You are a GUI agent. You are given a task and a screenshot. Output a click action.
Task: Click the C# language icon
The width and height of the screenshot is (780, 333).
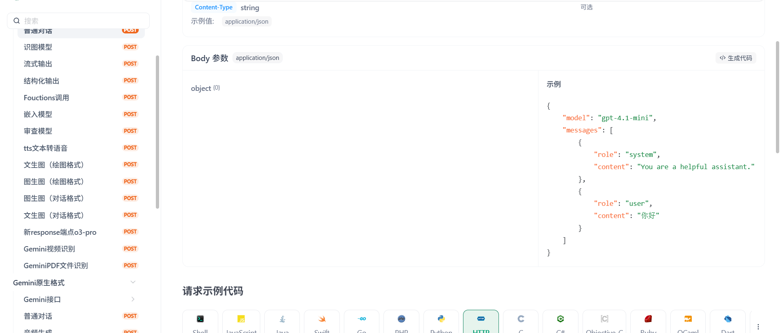point(561,319)
